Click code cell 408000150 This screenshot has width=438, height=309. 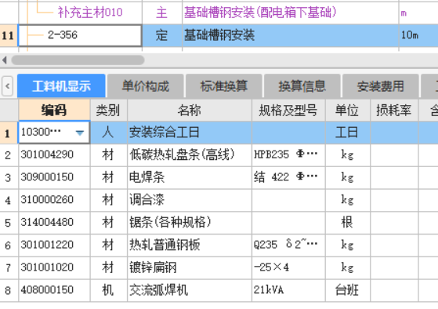click(54, 290)
